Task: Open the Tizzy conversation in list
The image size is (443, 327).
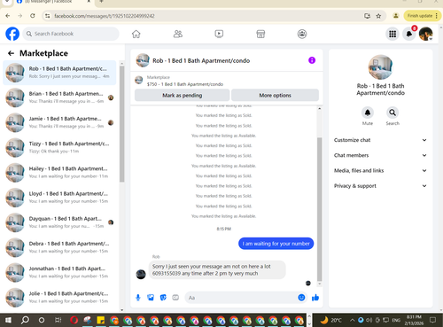Action: [59, 147]
